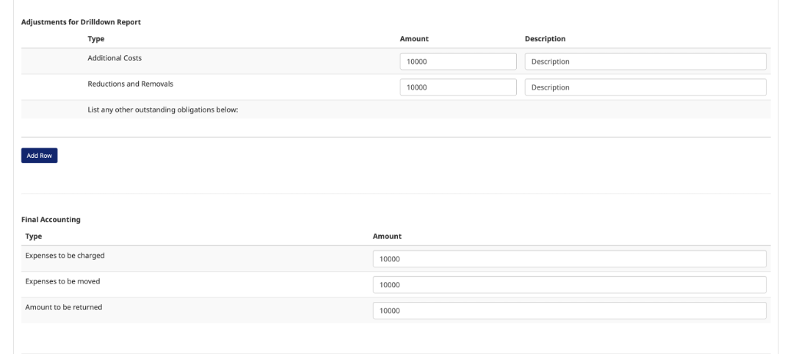793x354 pixels.
Task: Click the Description column header
Action: tap(545, 38)
